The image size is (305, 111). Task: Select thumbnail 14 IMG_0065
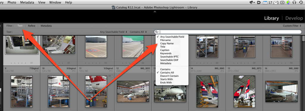(x=207, y=91)
